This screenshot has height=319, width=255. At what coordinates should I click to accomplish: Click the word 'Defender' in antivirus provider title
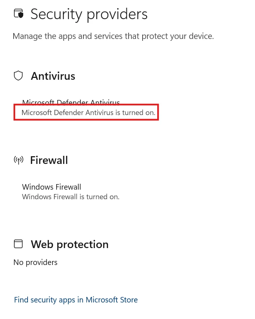point(72,102)
